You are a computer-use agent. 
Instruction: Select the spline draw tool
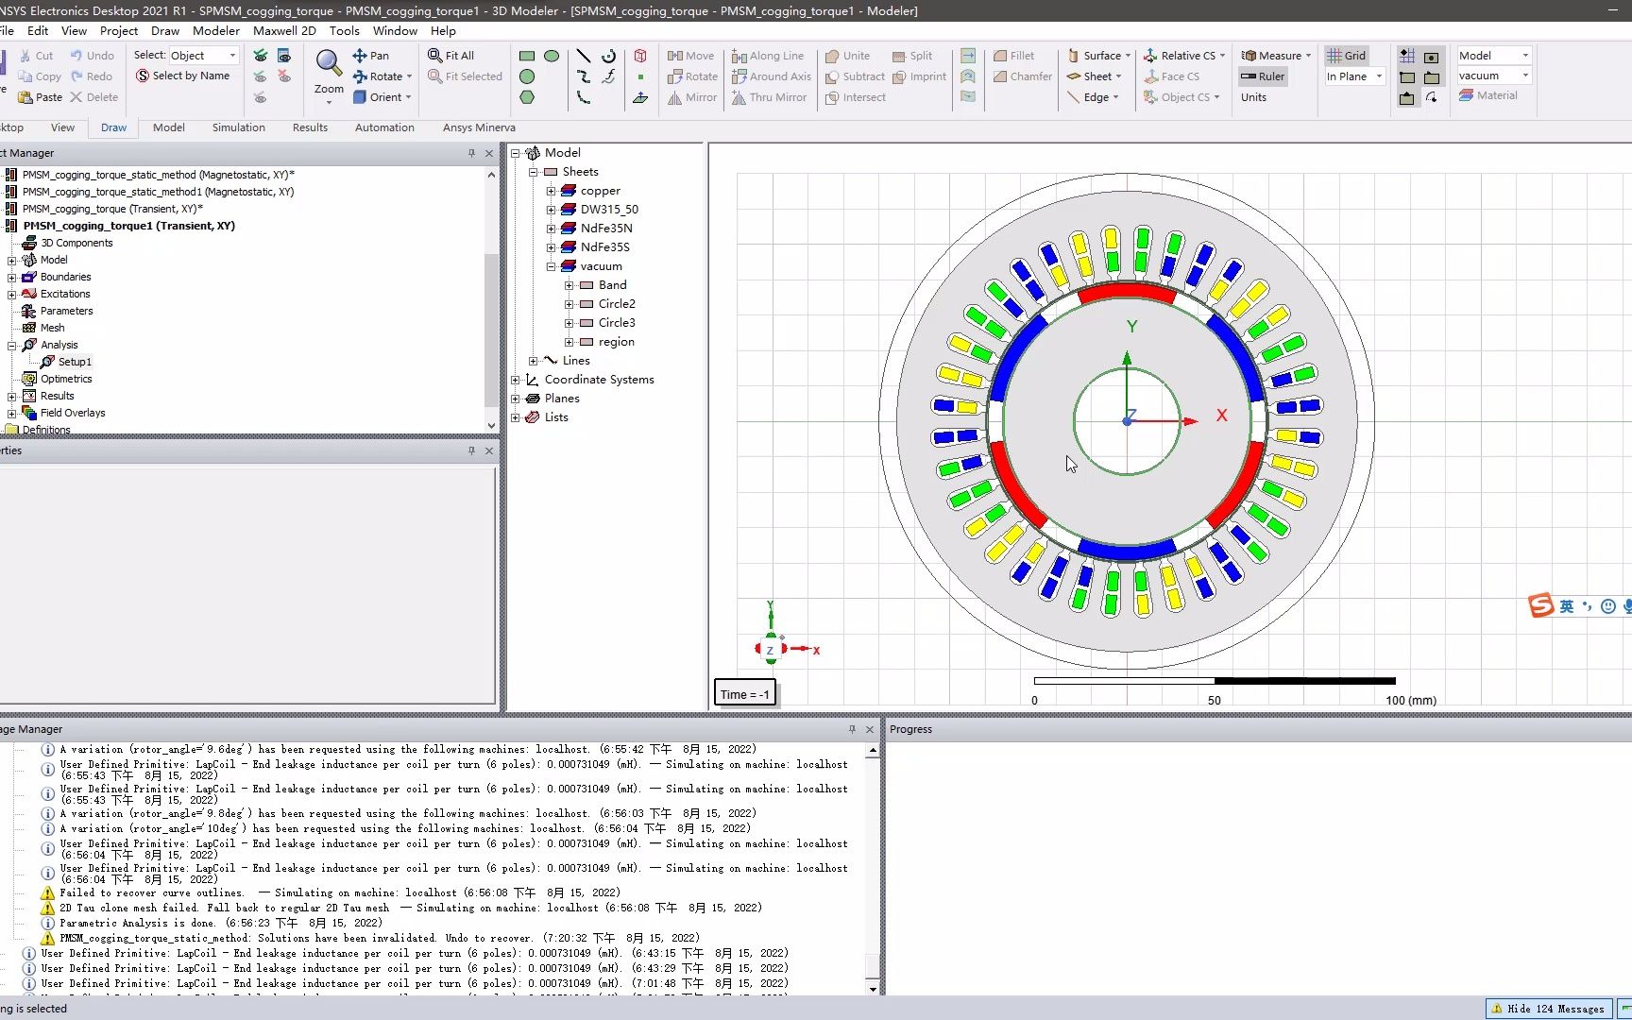coord(584,76)
